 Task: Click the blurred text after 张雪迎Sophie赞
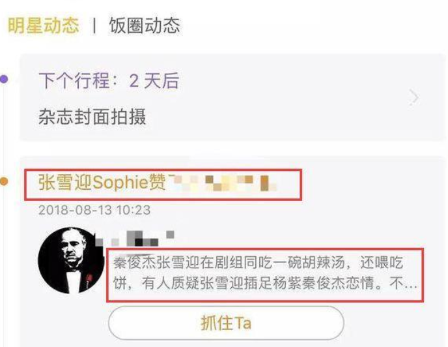[x=223, y=183]
